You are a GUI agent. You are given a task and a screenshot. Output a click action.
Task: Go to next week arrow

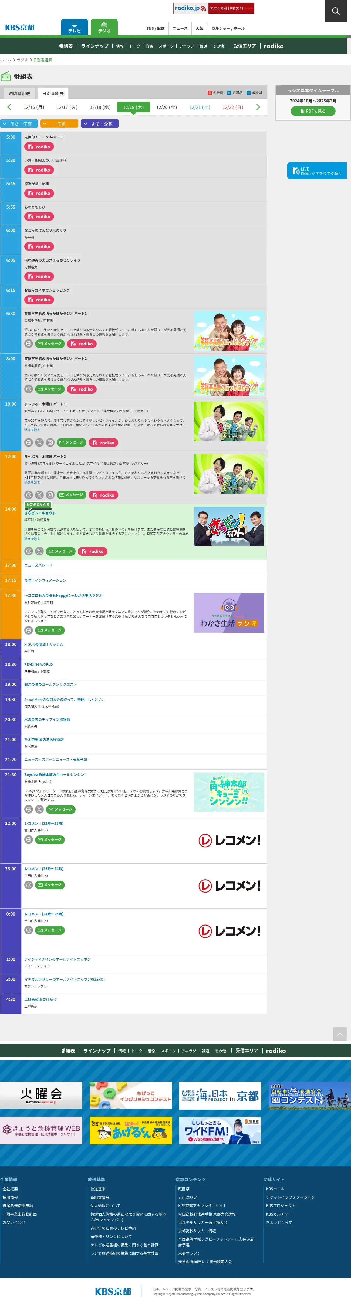[258, 107]
